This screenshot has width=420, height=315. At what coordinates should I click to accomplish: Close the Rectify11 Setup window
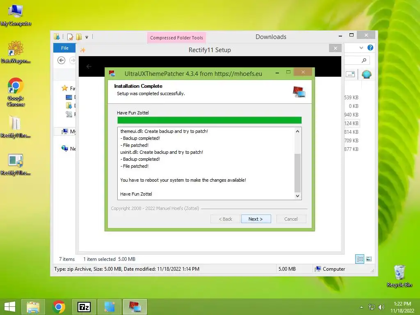coord(336,48)
